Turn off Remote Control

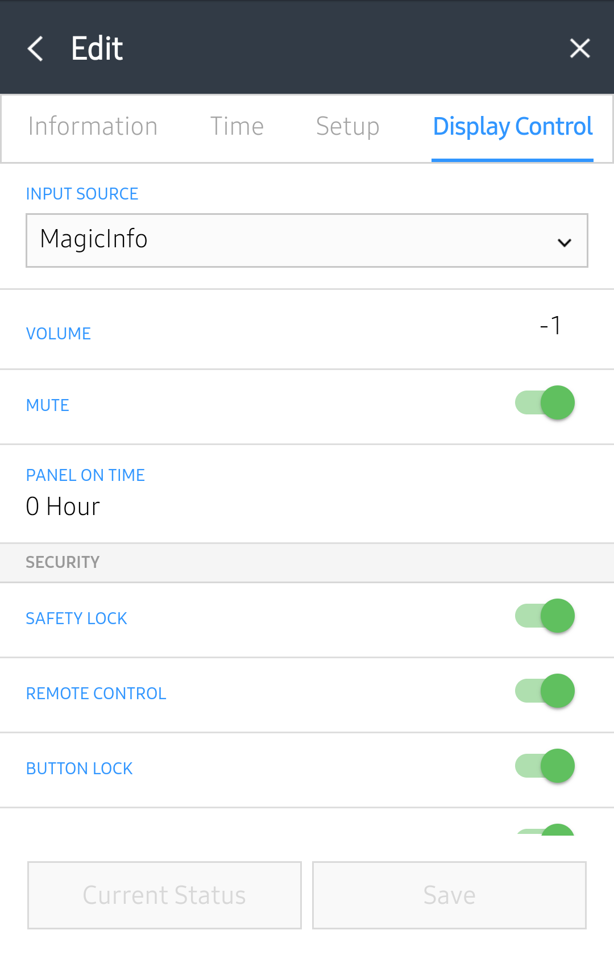[x=544, y=691]
